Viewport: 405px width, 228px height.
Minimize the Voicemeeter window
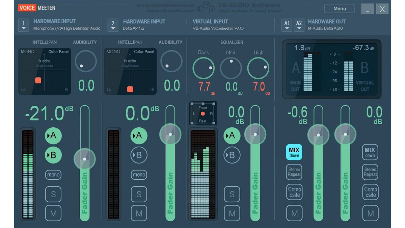[367, 9]
